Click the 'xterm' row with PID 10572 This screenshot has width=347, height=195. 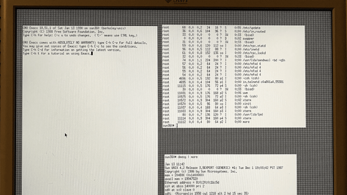click(207, 100)
